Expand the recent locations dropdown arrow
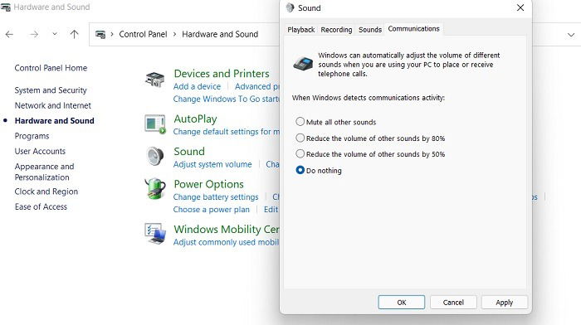The height and width of the screenshot is (325, 581). (55, 34)
